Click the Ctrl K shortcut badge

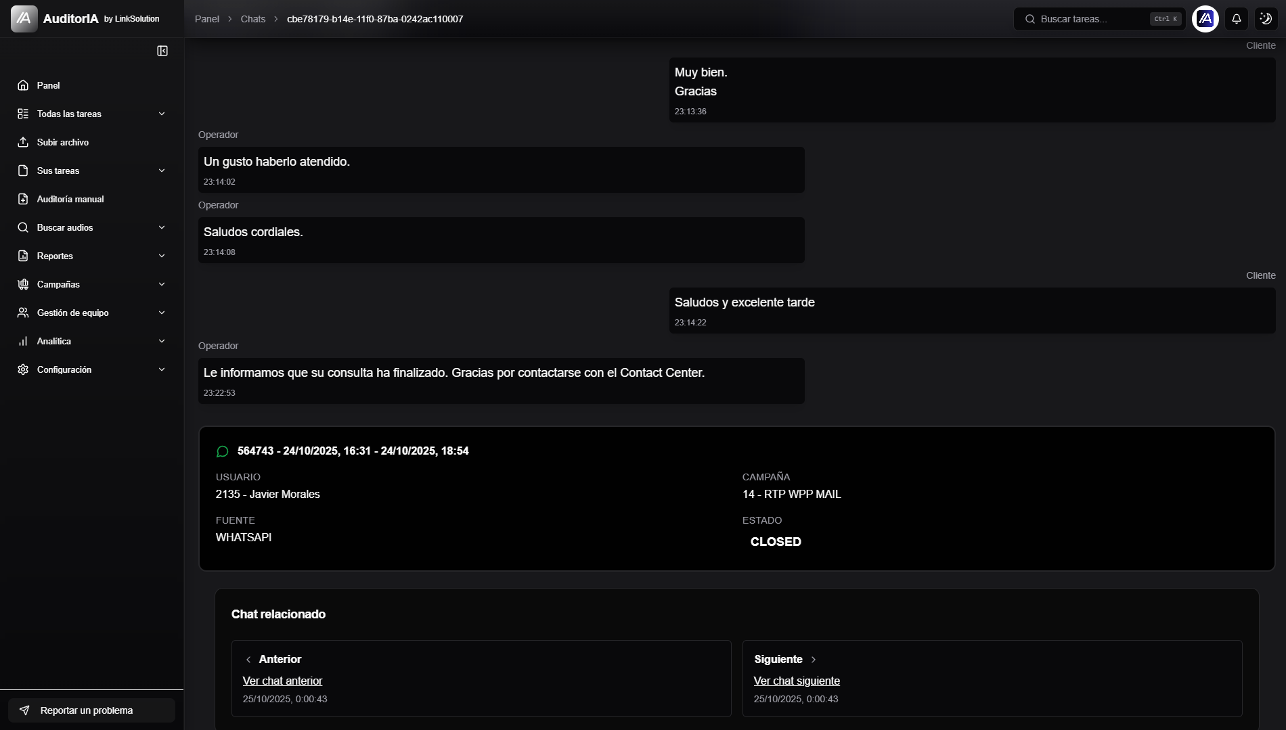[1166, 19]
